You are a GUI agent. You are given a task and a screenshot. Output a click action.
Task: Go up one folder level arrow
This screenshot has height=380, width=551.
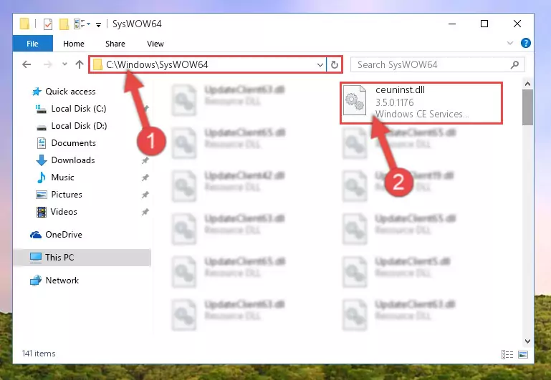80,64
